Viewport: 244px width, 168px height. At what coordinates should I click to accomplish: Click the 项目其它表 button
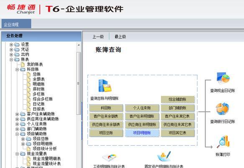pos(177,133)
